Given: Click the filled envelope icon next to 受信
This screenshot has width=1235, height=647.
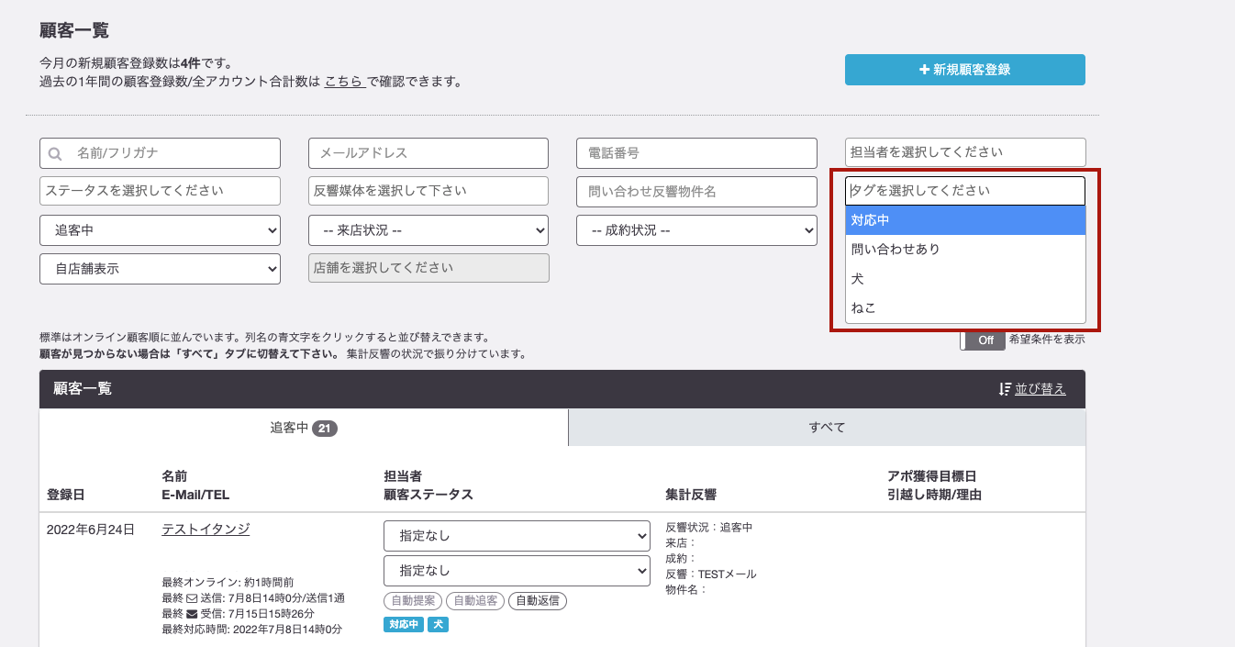Looking at the screenshot, I should (193, 614).
